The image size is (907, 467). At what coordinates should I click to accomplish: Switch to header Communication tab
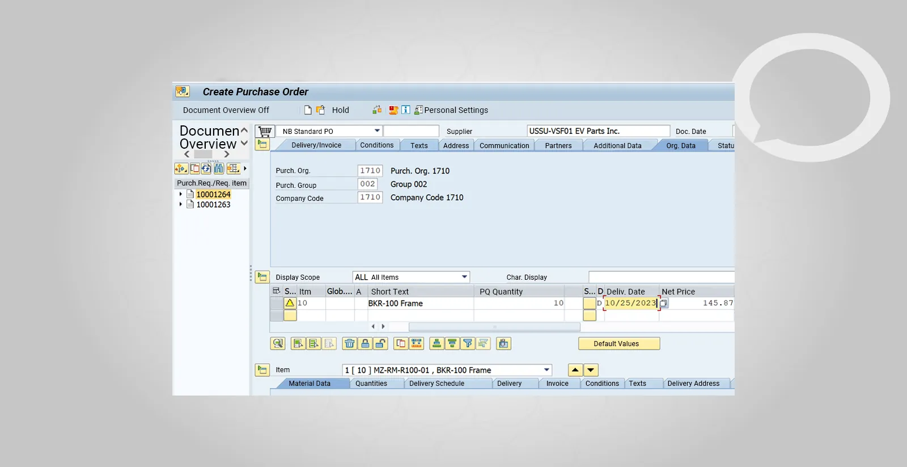point(504,146)
